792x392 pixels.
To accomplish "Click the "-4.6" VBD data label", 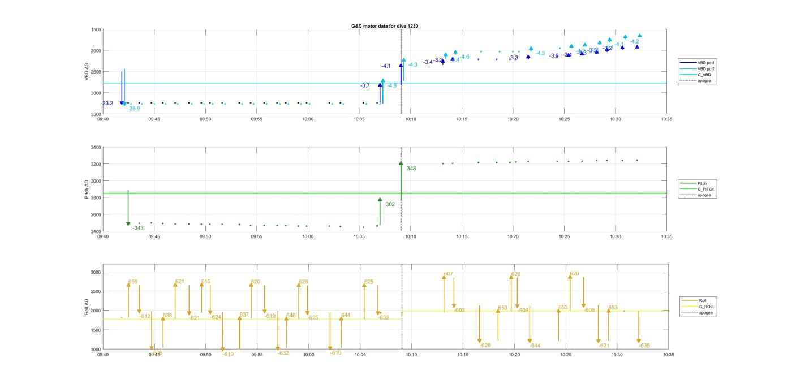I will coord(464,57).
